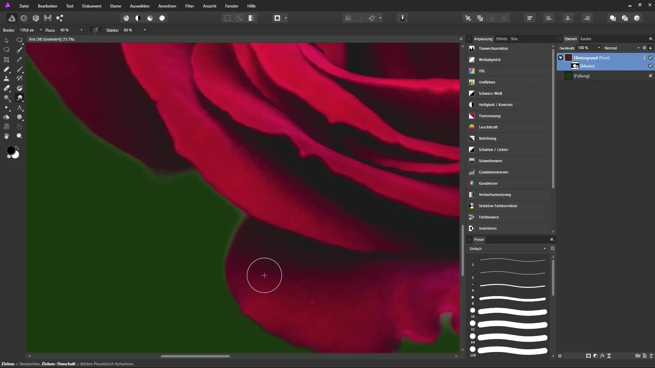Viewport: 655px width, 368px height.
Task: Add a new adjustment layer icon
Action: [595, 356]
